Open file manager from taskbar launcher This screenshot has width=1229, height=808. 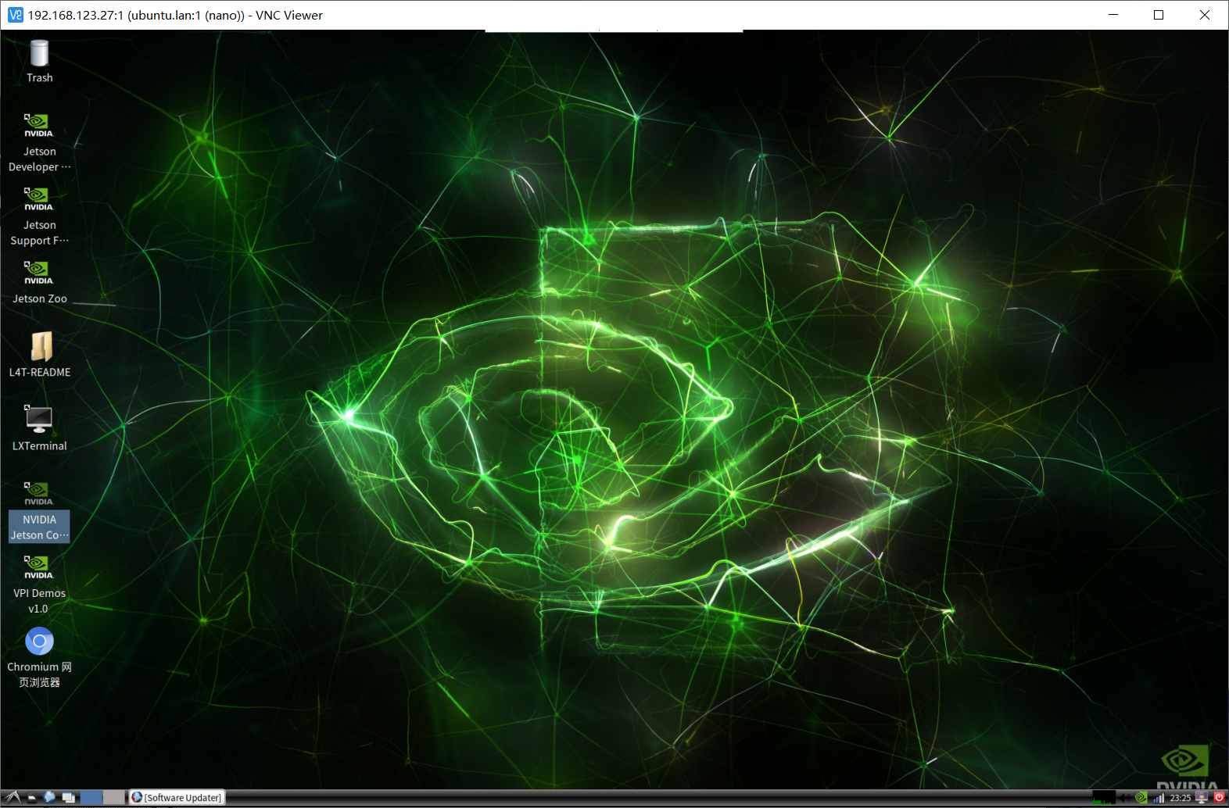(x=31, y=797)
